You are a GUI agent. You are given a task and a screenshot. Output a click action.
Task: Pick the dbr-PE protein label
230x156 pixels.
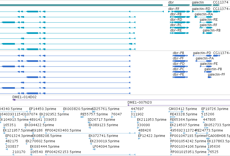(178, 75)
